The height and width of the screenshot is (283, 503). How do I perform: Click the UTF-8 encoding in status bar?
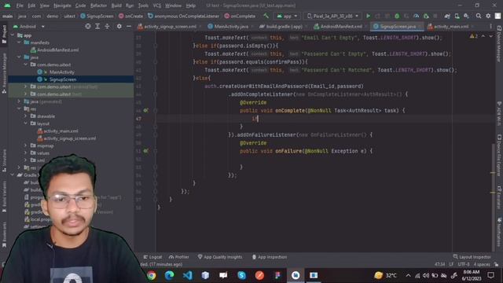pyautogui.click(x=464, y=264)
